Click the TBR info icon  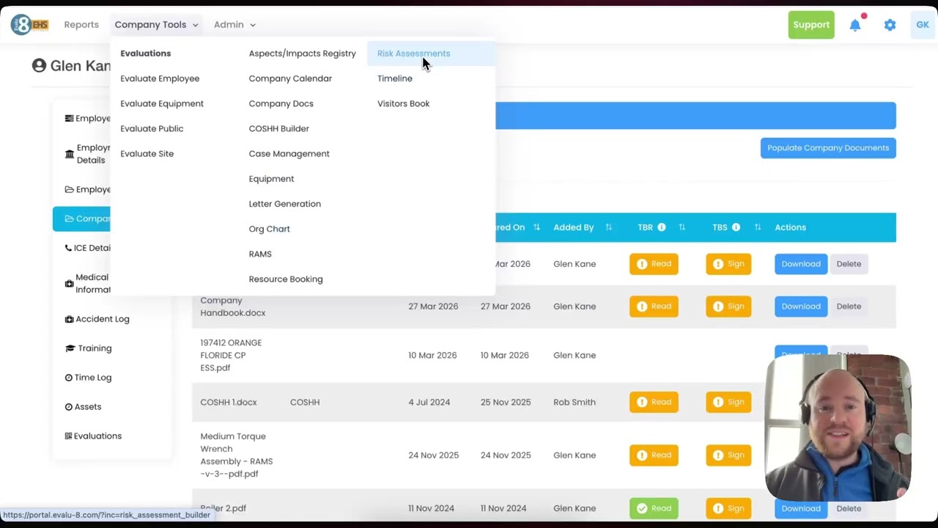click(661, 227)
